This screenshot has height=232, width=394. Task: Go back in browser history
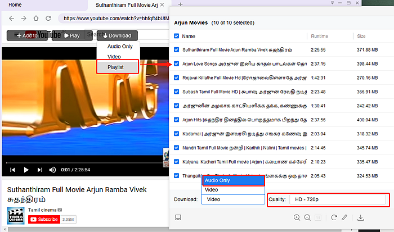coord(12,19)
